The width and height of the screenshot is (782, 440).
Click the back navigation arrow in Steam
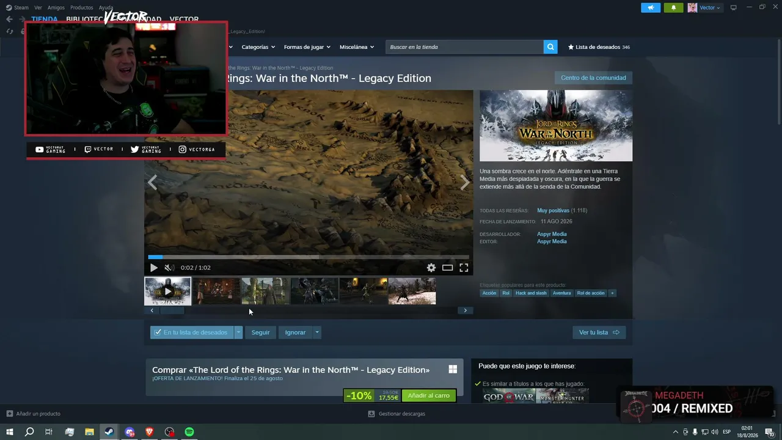[x=9, y=19]
